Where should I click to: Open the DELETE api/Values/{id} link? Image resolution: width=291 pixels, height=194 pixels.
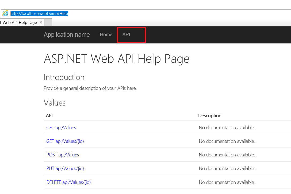coord(68,182)
